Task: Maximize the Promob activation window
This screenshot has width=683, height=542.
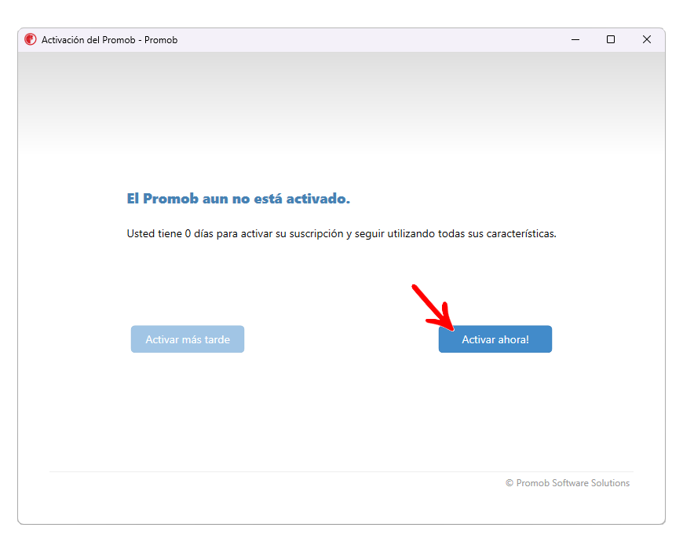Action: 611,39
